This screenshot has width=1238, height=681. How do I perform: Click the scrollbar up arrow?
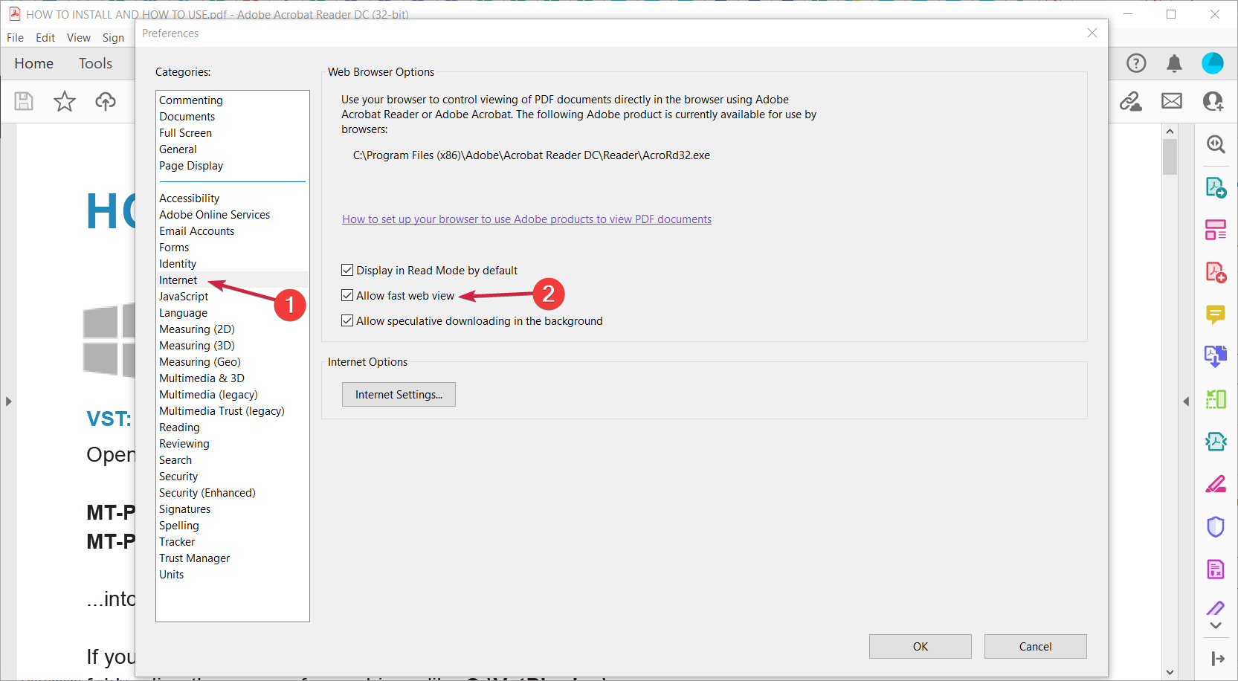(1170, 132)
